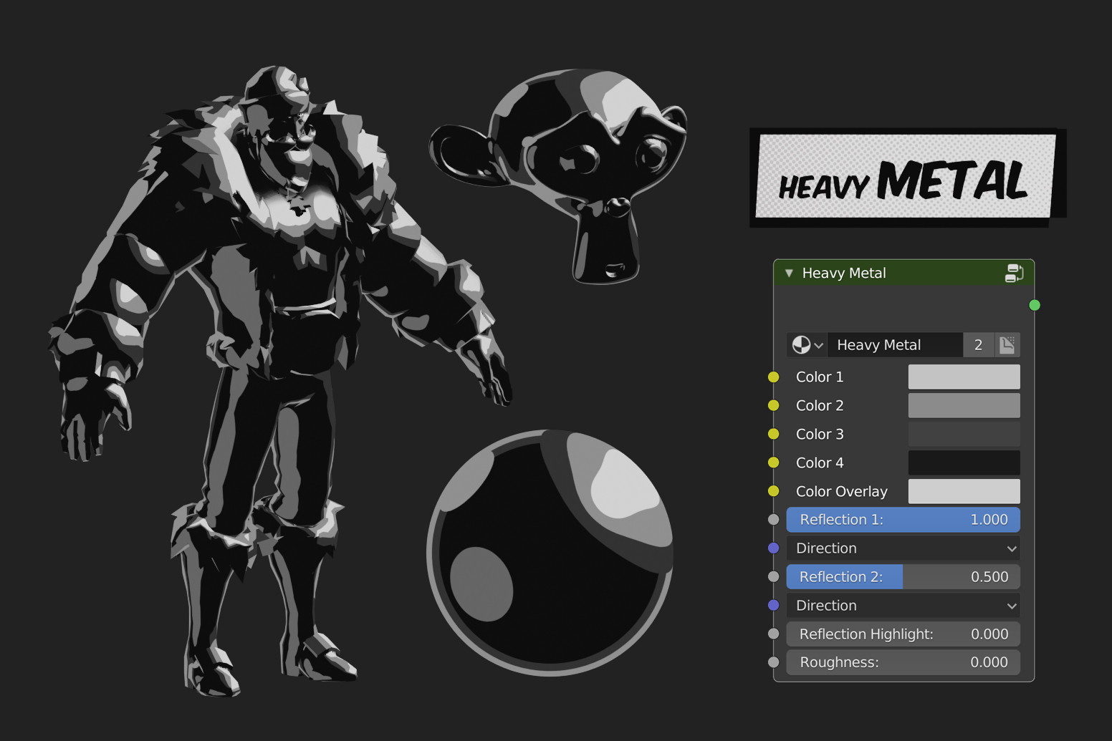Click the document icon beside the user count
The image size is (1112, 741).
(1007, 345)
